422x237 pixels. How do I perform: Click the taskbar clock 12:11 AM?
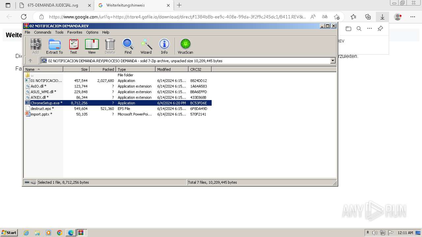405,233
